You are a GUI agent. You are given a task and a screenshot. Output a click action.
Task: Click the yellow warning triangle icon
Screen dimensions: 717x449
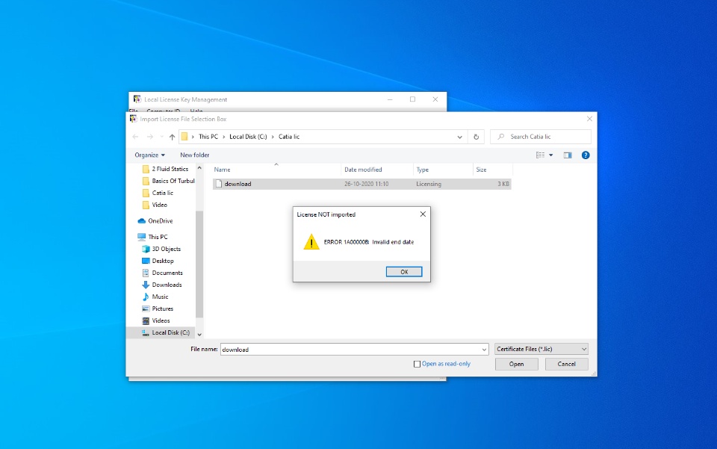[311, 242]
